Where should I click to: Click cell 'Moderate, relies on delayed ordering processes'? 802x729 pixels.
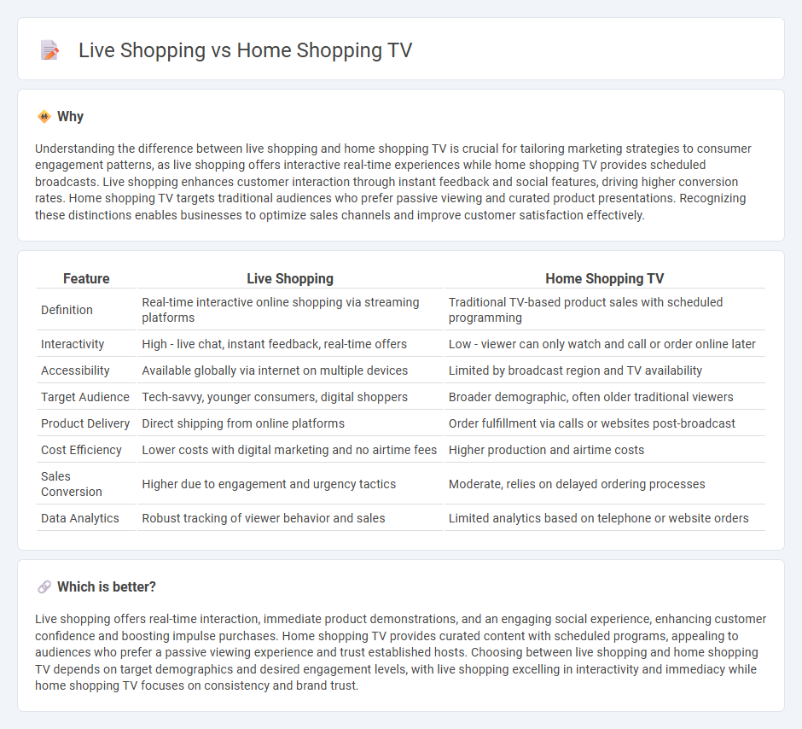[605, 484]
